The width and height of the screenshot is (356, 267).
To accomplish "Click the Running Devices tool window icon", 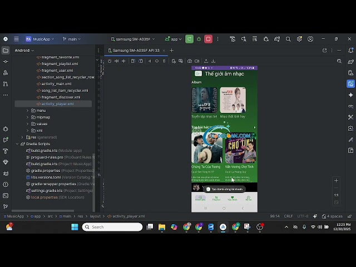I will [x=351, y=84].
